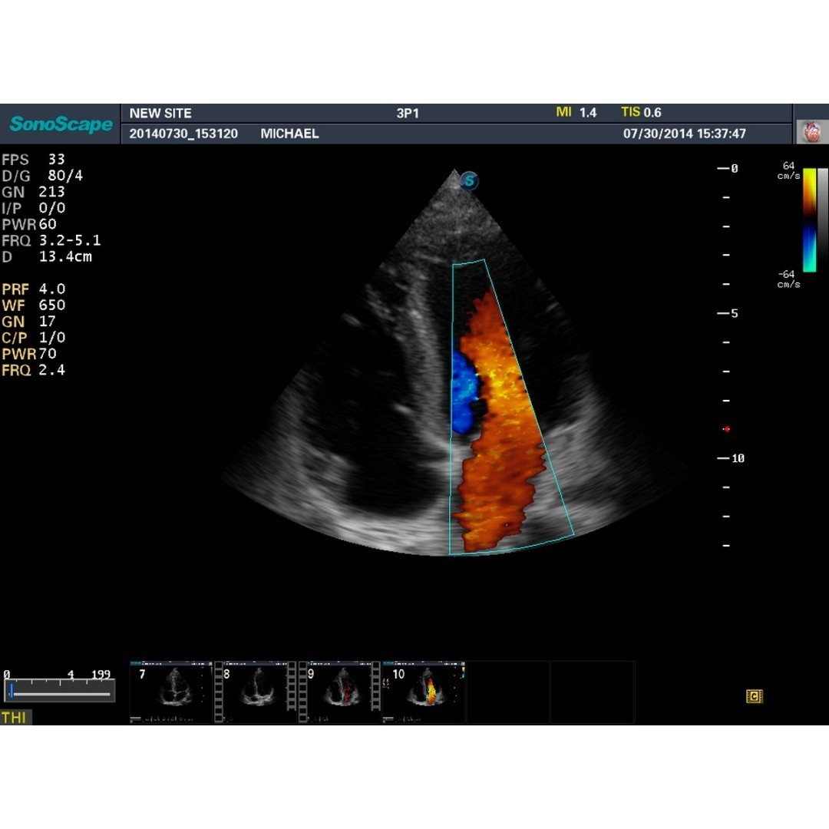This screenshot has height=829, width=829.
Task: Click the TIS 0.6 value
Action: click(x=641, y=112)
